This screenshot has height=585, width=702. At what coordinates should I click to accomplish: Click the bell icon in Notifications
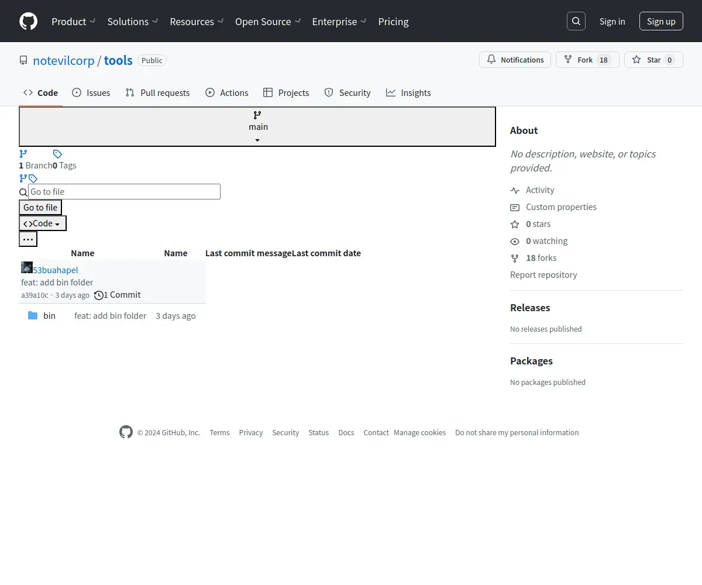(491, 60)
